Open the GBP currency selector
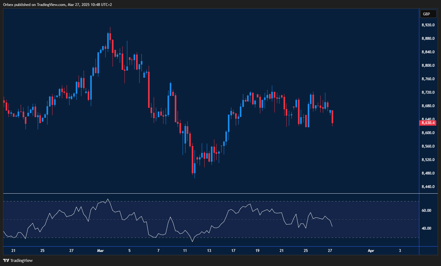The height and width of the screenshot is (266, 441). coord(428,14)
